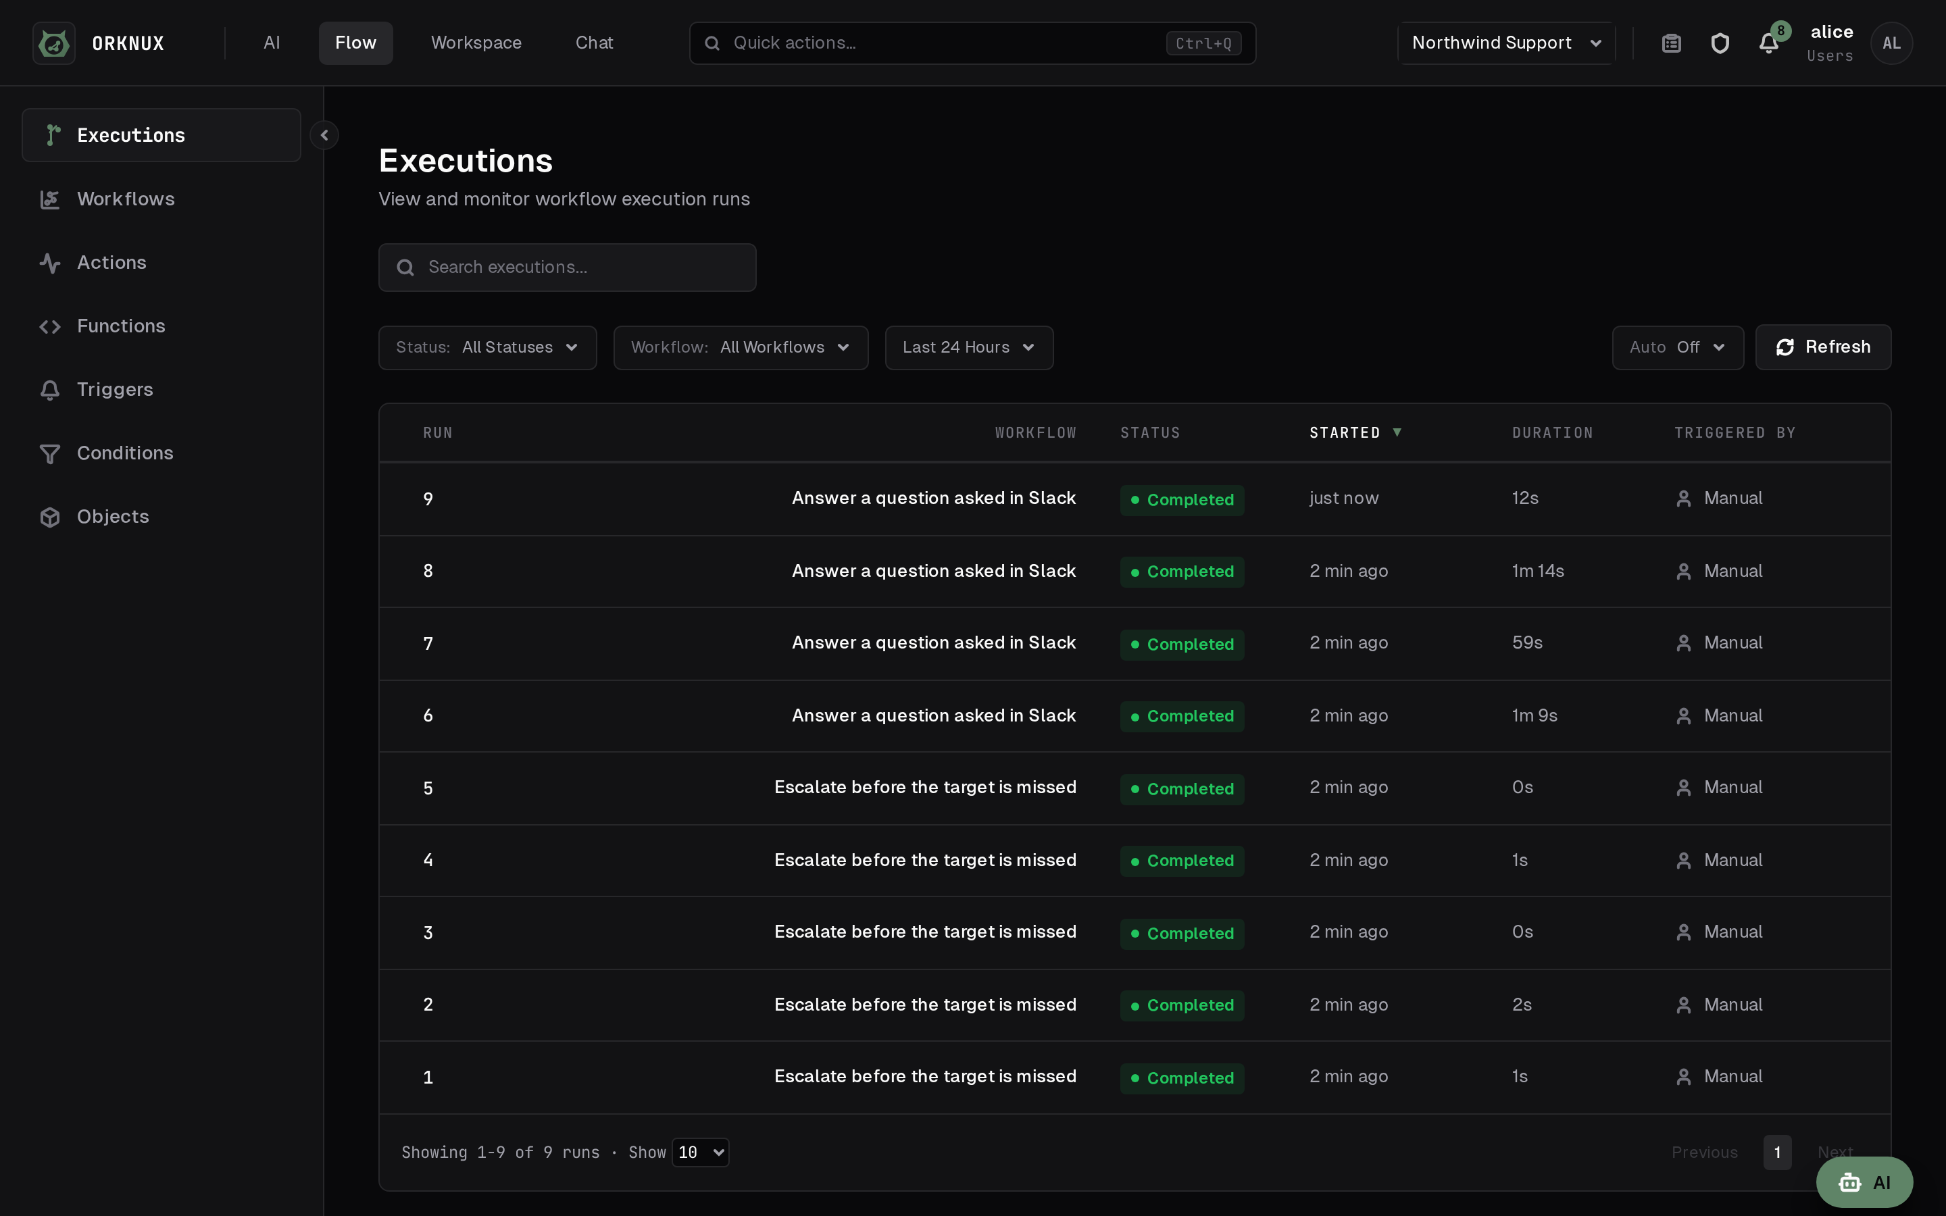Click the Previous page button
The width and height of the screenshot is (1946, 1216).
point(1705,1152)
